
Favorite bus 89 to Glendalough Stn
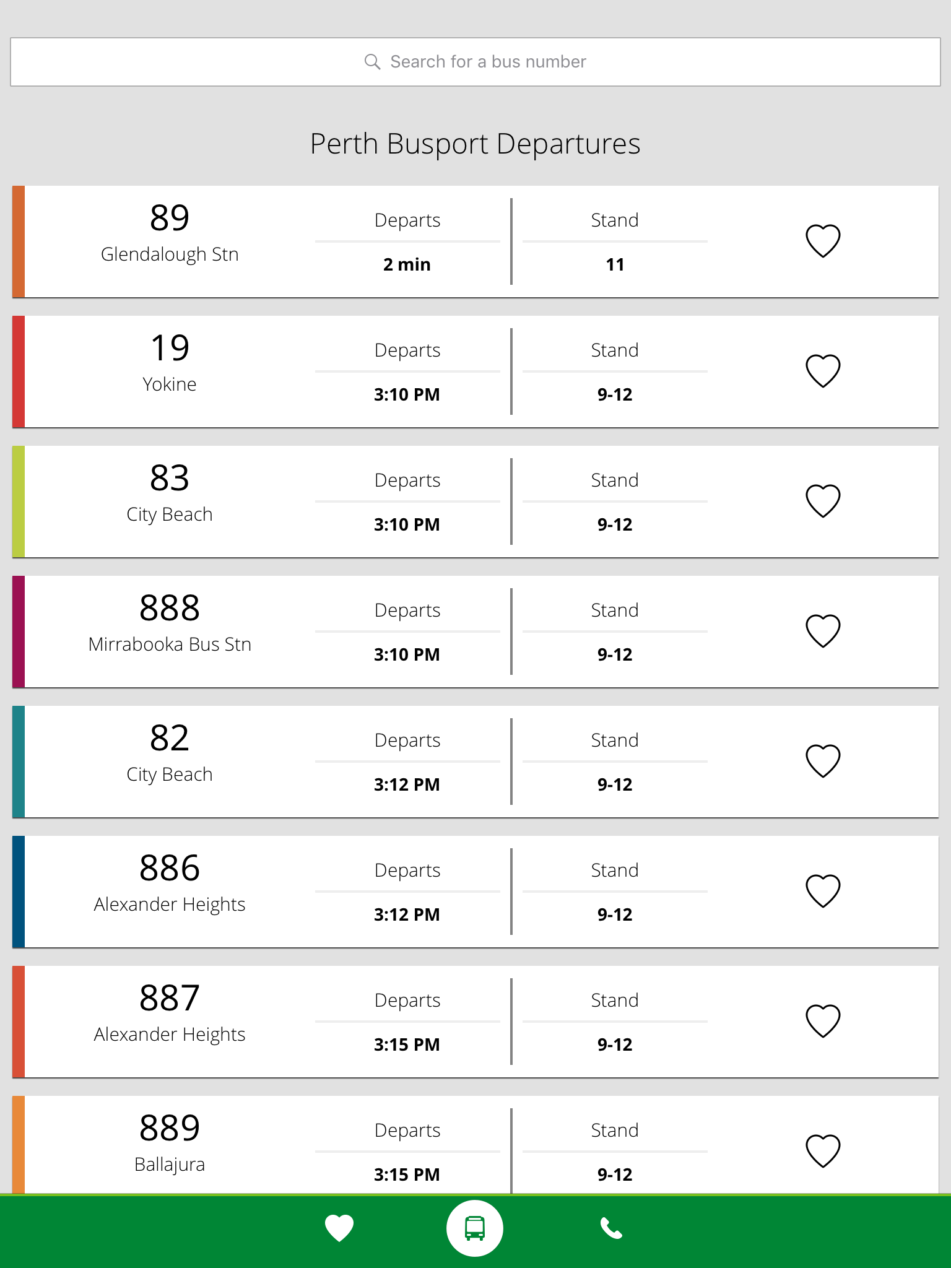point(823,241)
